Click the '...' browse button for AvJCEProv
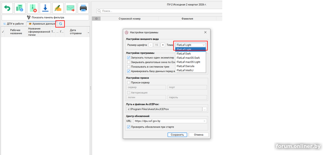 [x=205, y=109]
